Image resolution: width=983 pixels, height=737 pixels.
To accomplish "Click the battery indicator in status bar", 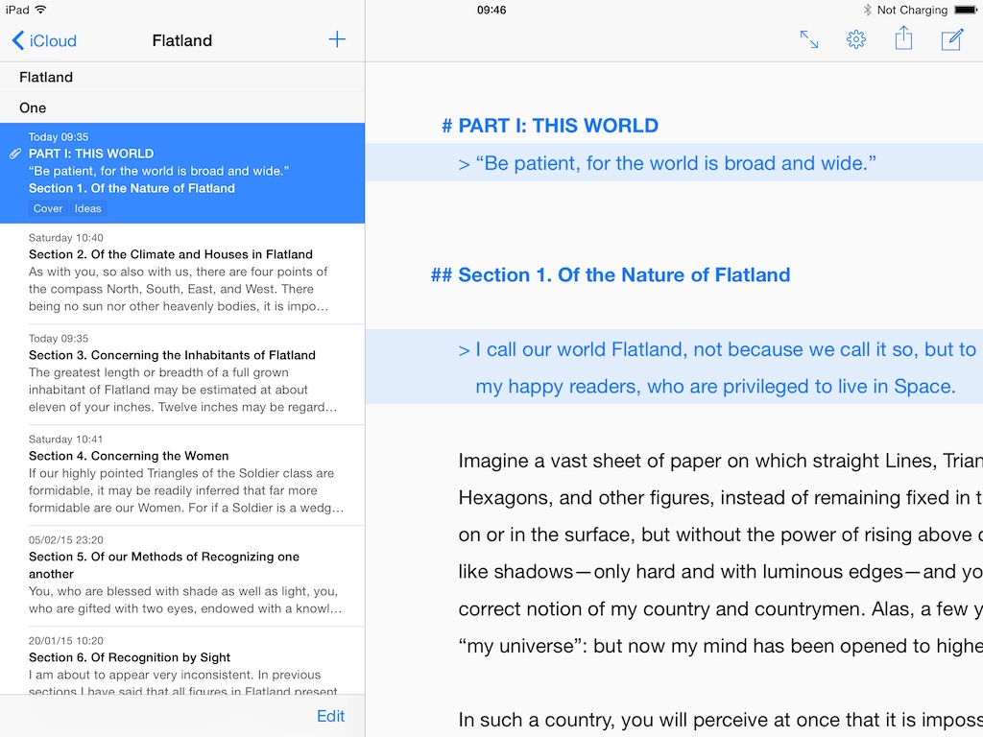I will tap(966, 10).
